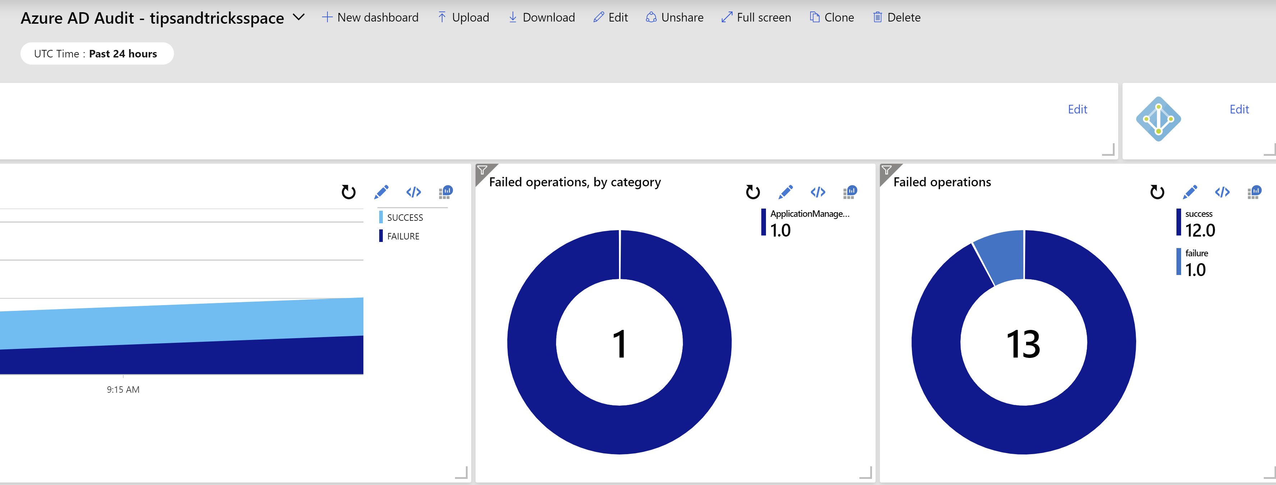
Task: Toggle FAILURE series in area chart legend
Action: tap(399, 236)
